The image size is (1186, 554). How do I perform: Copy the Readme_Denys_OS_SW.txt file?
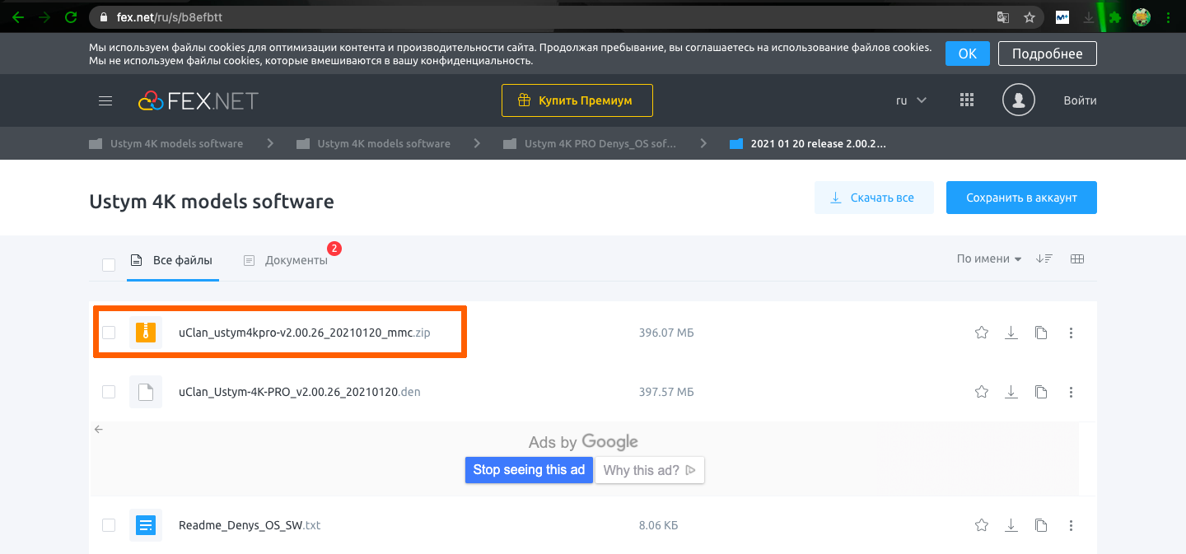point(1041,525)
